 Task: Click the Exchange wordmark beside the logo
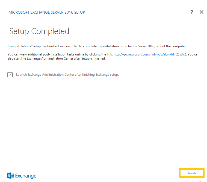[26, 176]
